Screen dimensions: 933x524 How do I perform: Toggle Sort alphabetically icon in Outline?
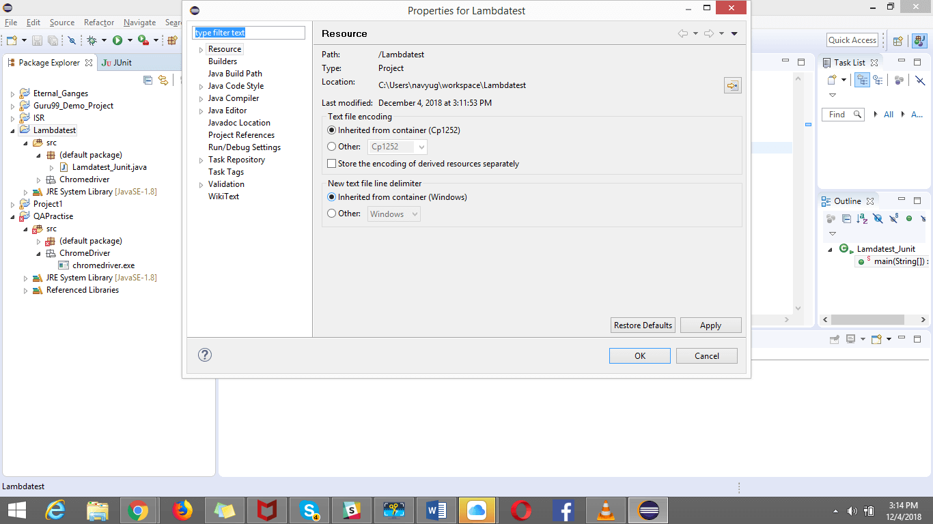click(862, 218)
